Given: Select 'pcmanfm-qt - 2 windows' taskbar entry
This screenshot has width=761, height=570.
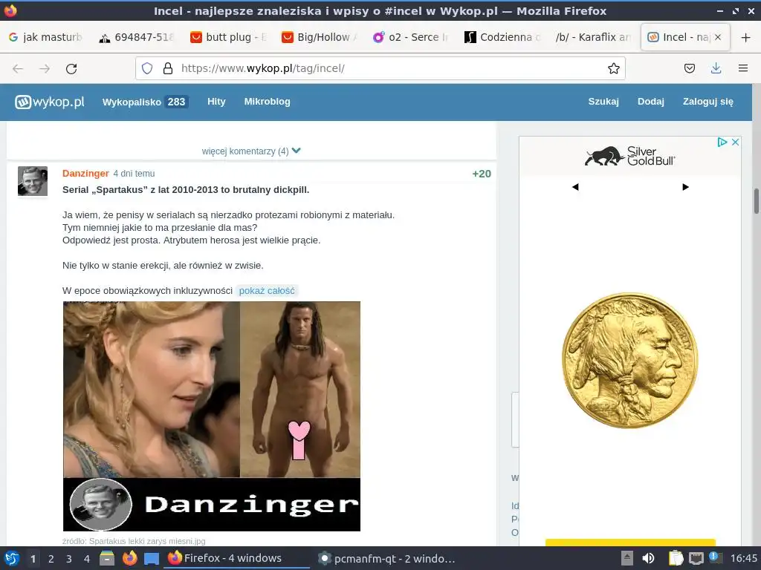Looking at the screenshot, I should click(x=386, y=558).
